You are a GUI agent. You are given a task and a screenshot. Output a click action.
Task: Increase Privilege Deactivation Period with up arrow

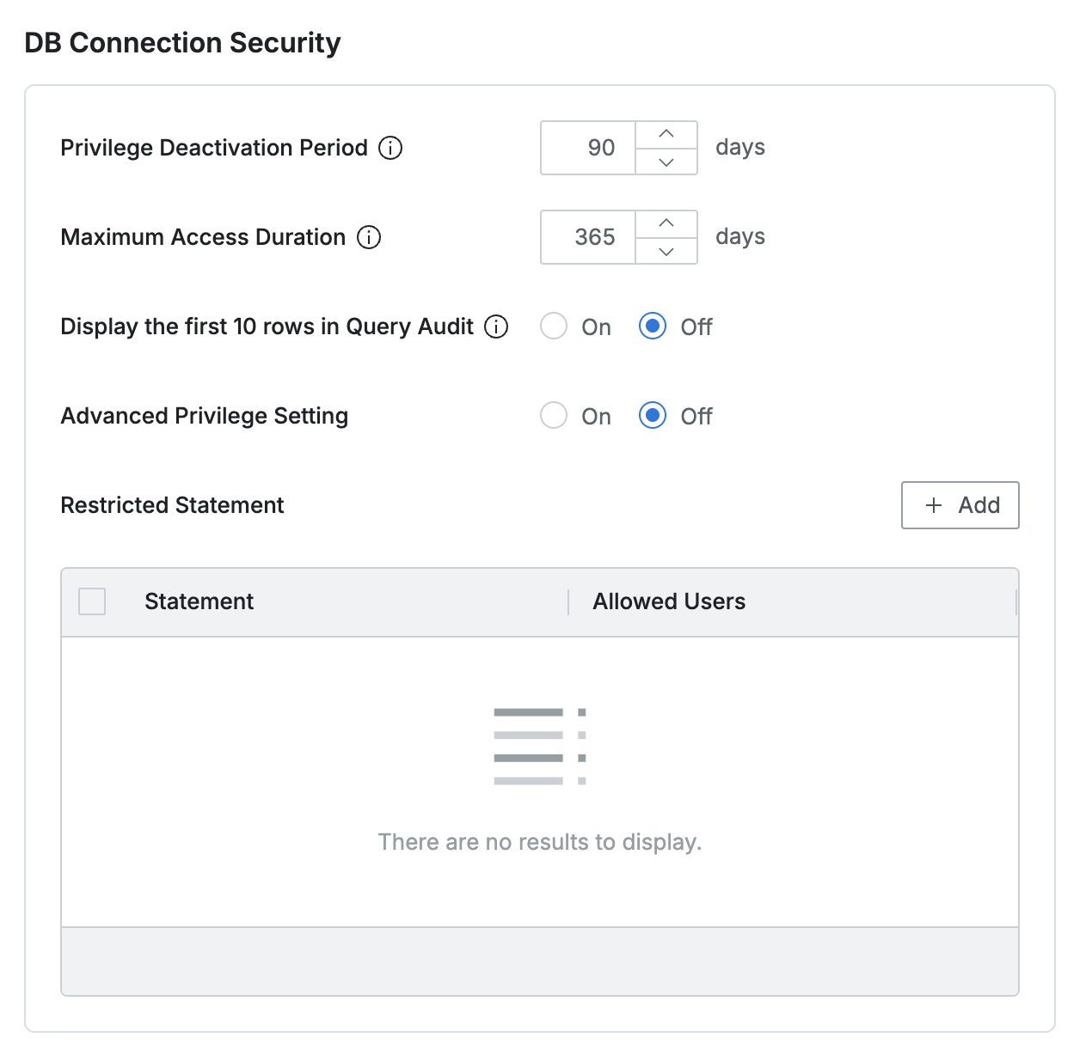[x=666, y=134]
